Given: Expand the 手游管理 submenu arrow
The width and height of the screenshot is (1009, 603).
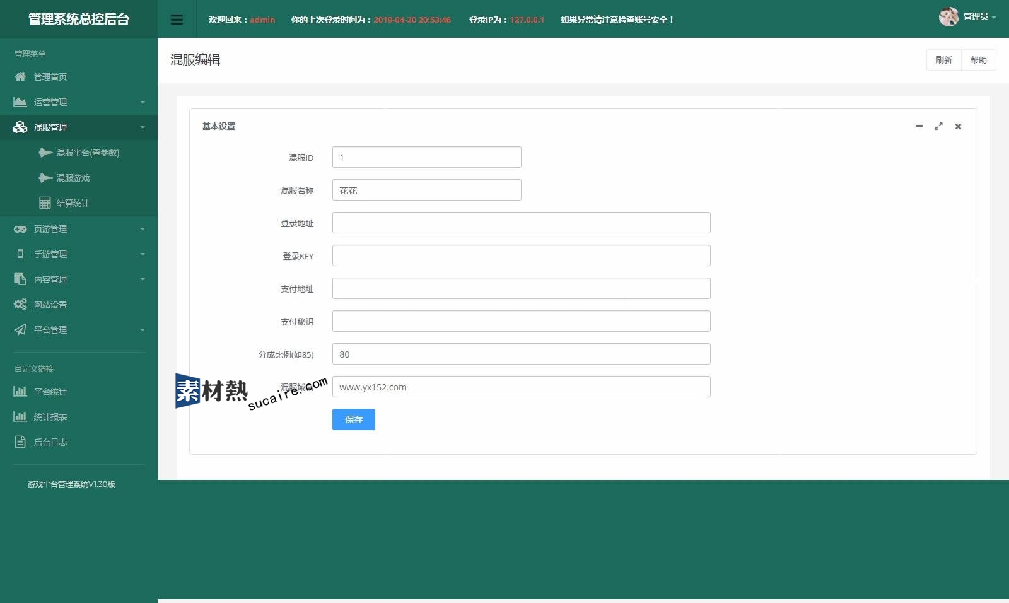Looking at the screenshot, I should pyautogui.click(x=143, y=254).
